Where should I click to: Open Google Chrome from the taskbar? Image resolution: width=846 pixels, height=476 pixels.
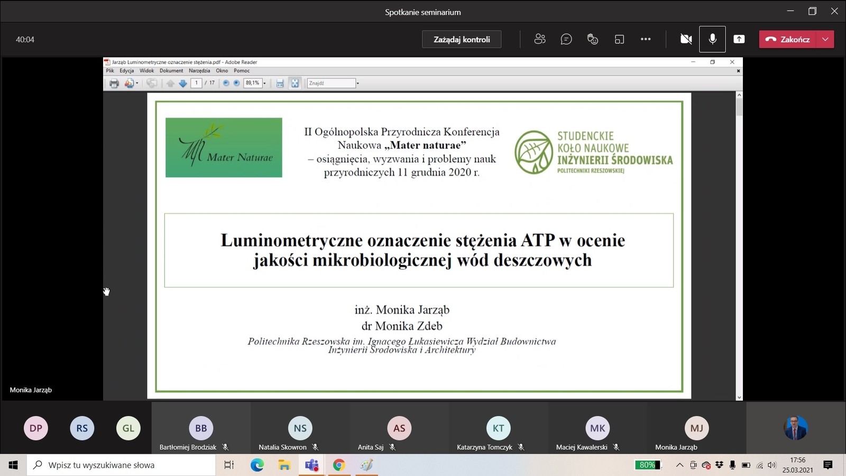[339, 465]
